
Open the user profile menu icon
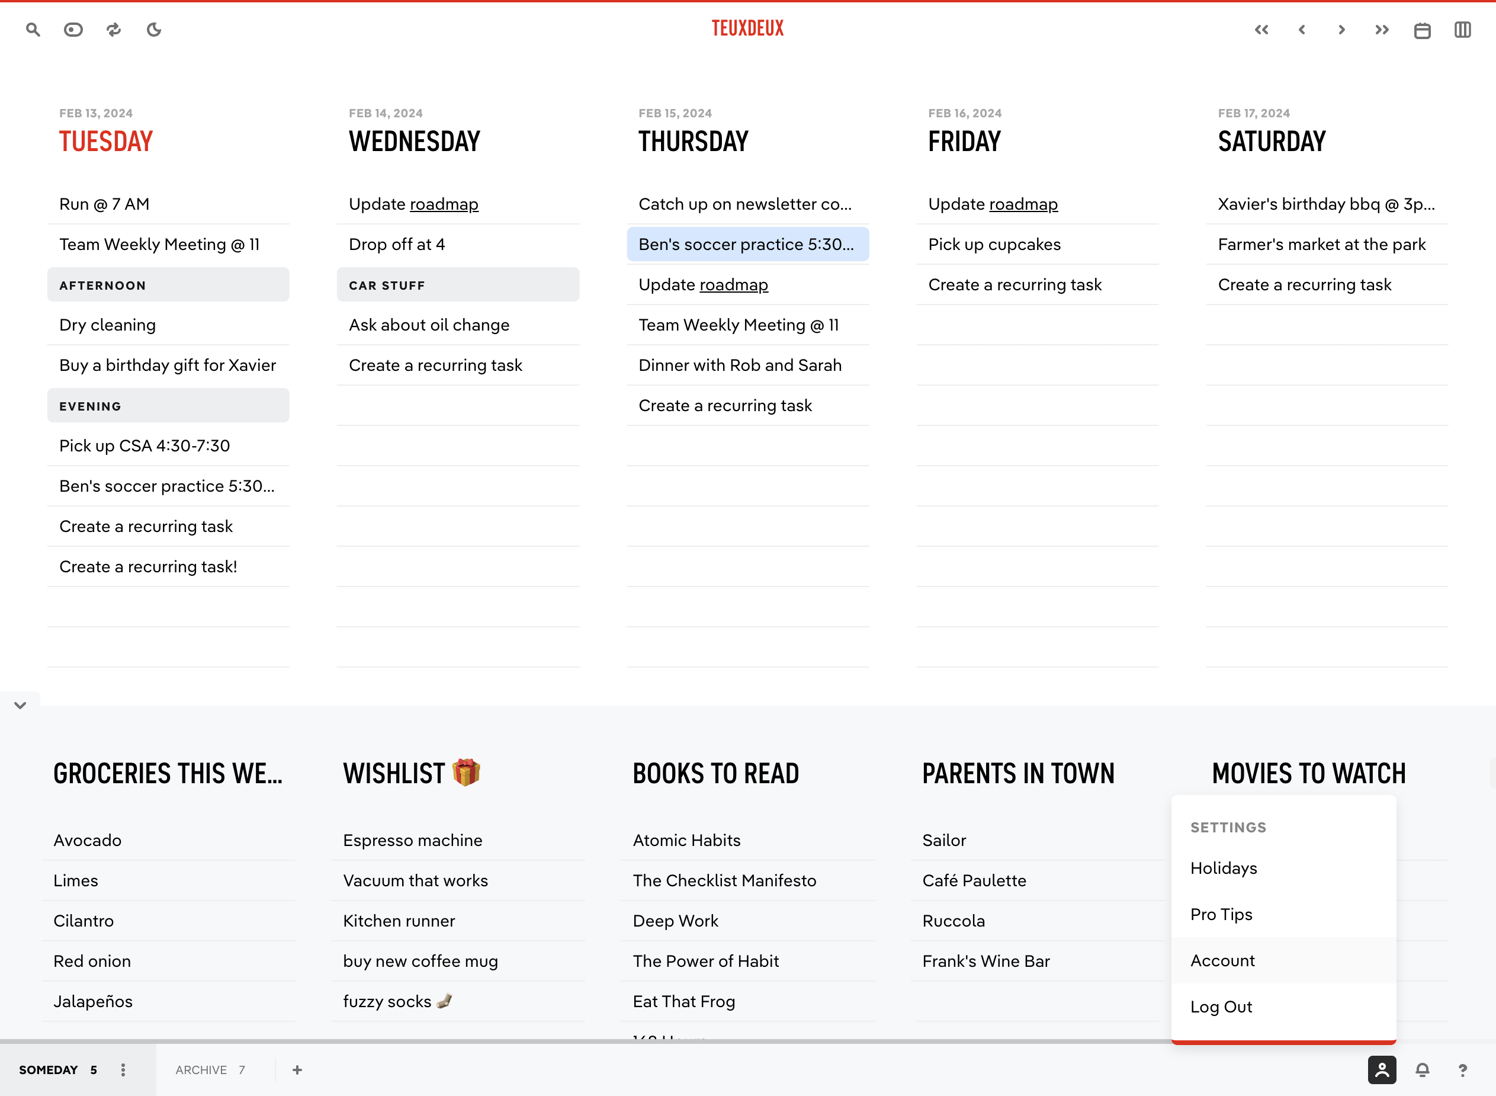(1382, 1069)
